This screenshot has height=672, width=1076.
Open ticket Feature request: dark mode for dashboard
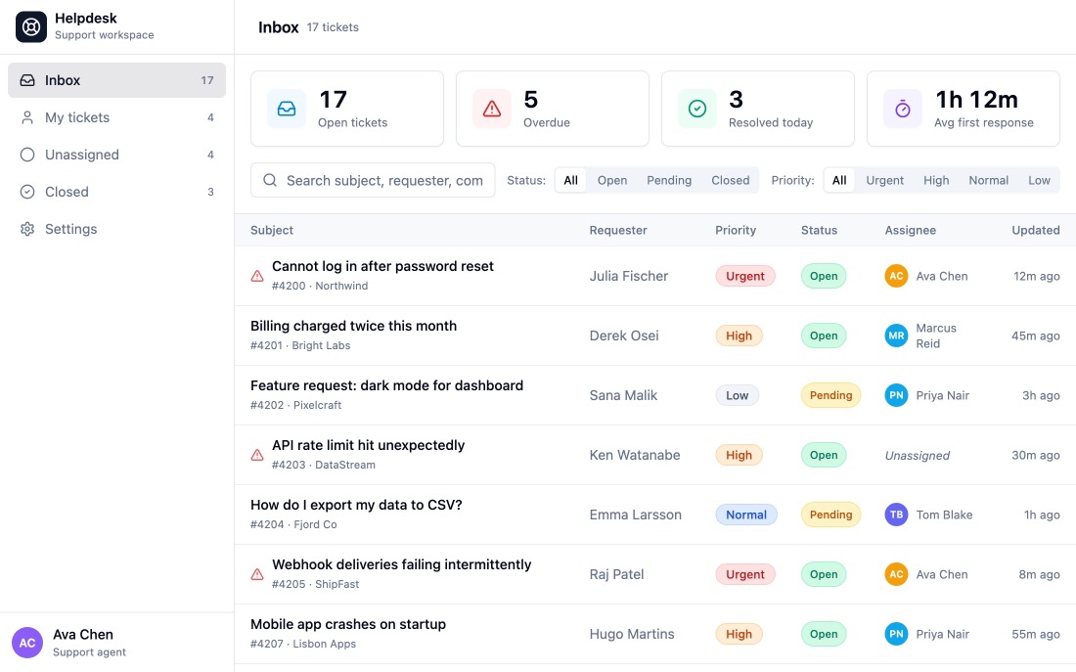click(x=386, y=385)
